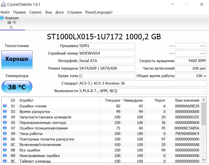Viewport: 209px width, 165px height.
Task: Click raw value 0000000001EE
Action: [x=187, y=117]
